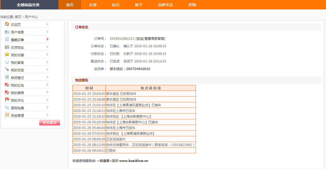Click the arrow right of 收货地址

tap(47, 47)
